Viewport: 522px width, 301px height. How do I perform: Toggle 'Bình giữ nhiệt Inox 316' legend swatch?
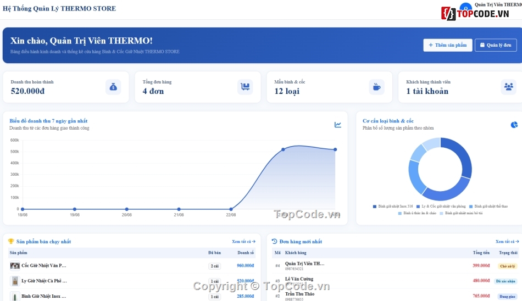pyautogui.click(x=375, y=207)
